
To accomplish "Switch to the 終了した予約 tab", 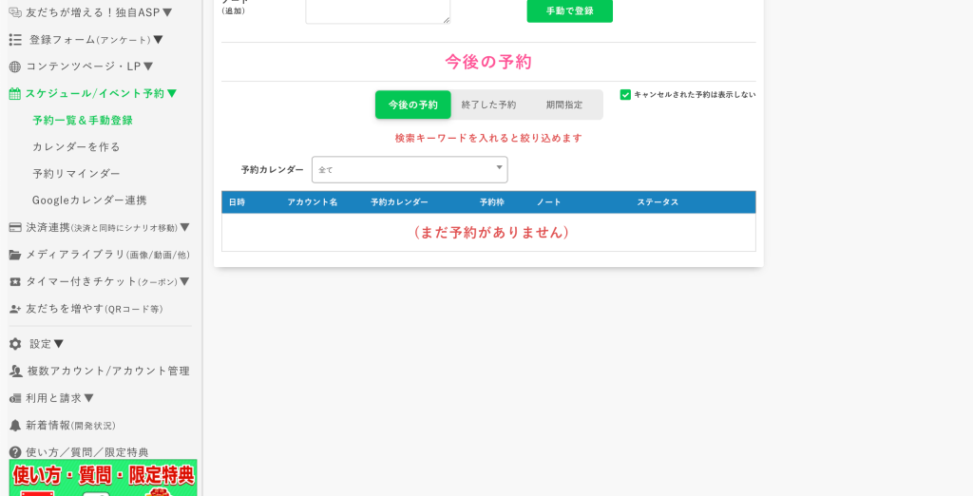I will [x=488, y=105].
